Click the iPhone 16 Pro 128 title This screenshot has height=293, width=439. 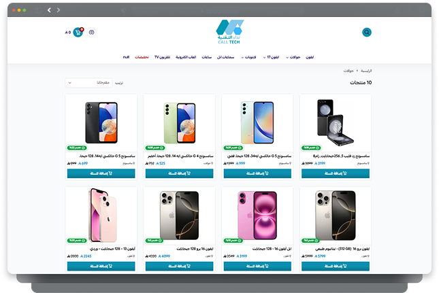click(x=195, y=249)
